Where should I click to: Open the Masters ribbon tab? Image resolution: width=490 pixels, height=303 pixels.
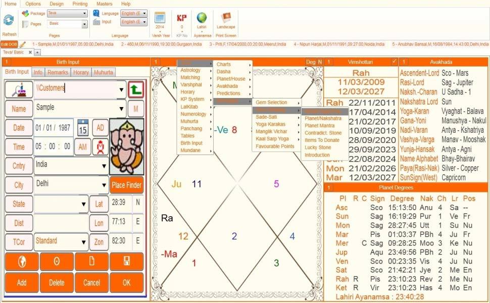[105, 4]
